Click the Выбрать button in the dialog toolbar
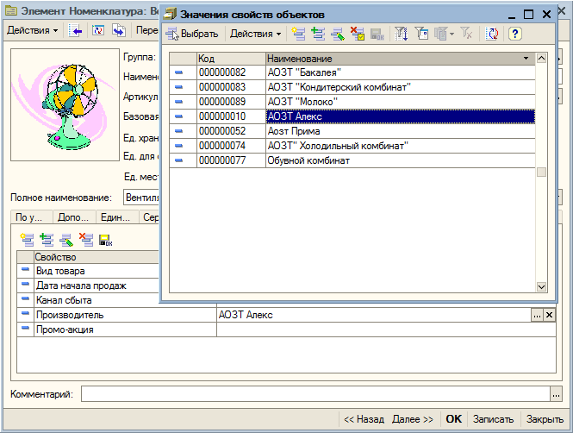 (192, 34)
